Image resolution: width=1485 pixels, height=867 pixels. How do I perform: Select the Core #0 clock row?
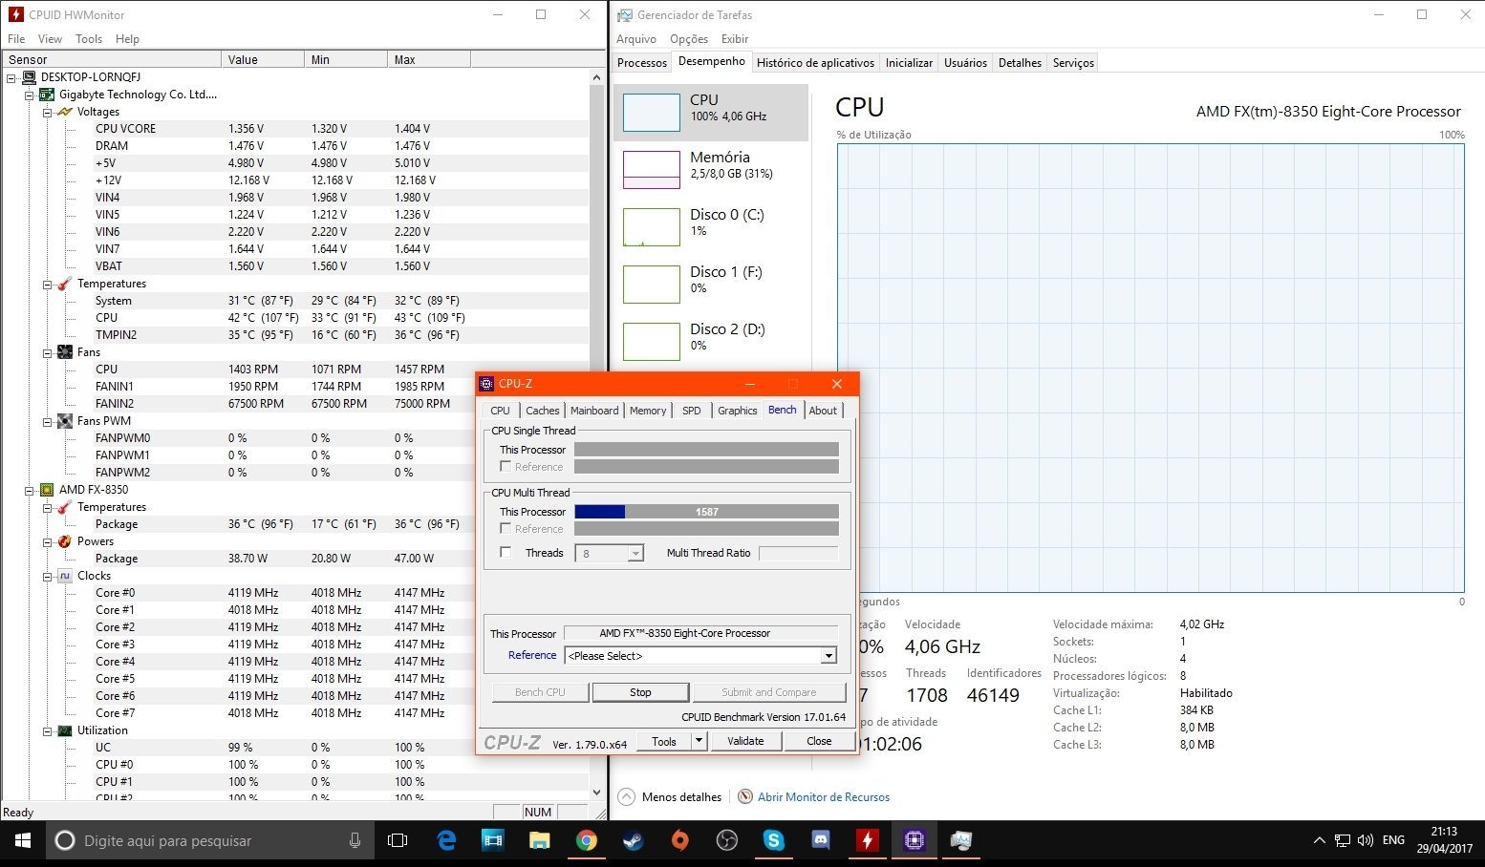(295, 593)
